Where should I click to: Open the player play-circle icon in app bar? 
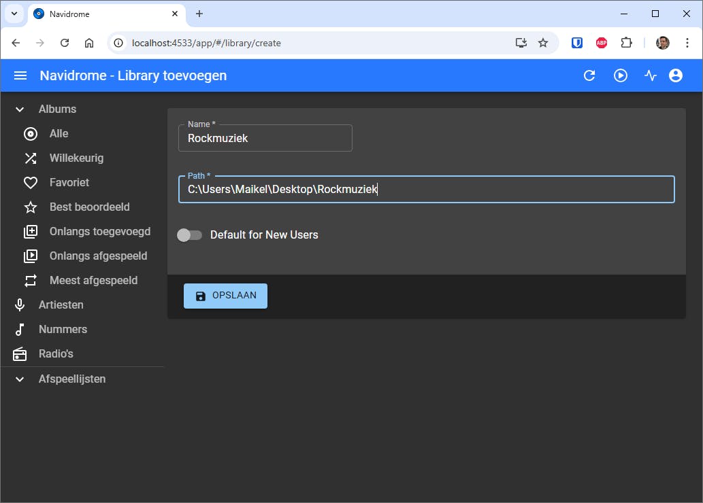point(621,75)
